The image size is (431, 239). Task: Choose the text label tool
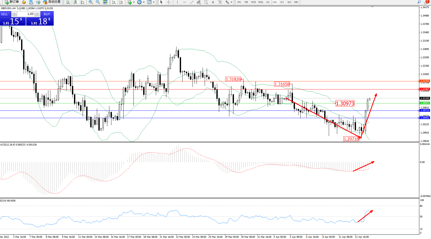[x=213, y=2]
